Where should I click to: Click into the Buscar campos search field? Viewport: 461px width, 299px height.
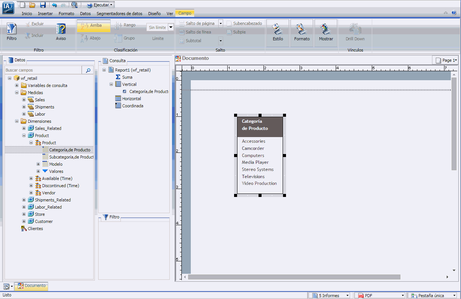click(43, 70)
